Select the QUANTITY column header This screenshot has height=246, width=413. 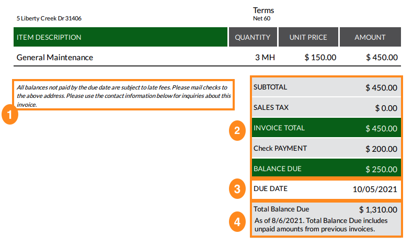click(253, 37)
